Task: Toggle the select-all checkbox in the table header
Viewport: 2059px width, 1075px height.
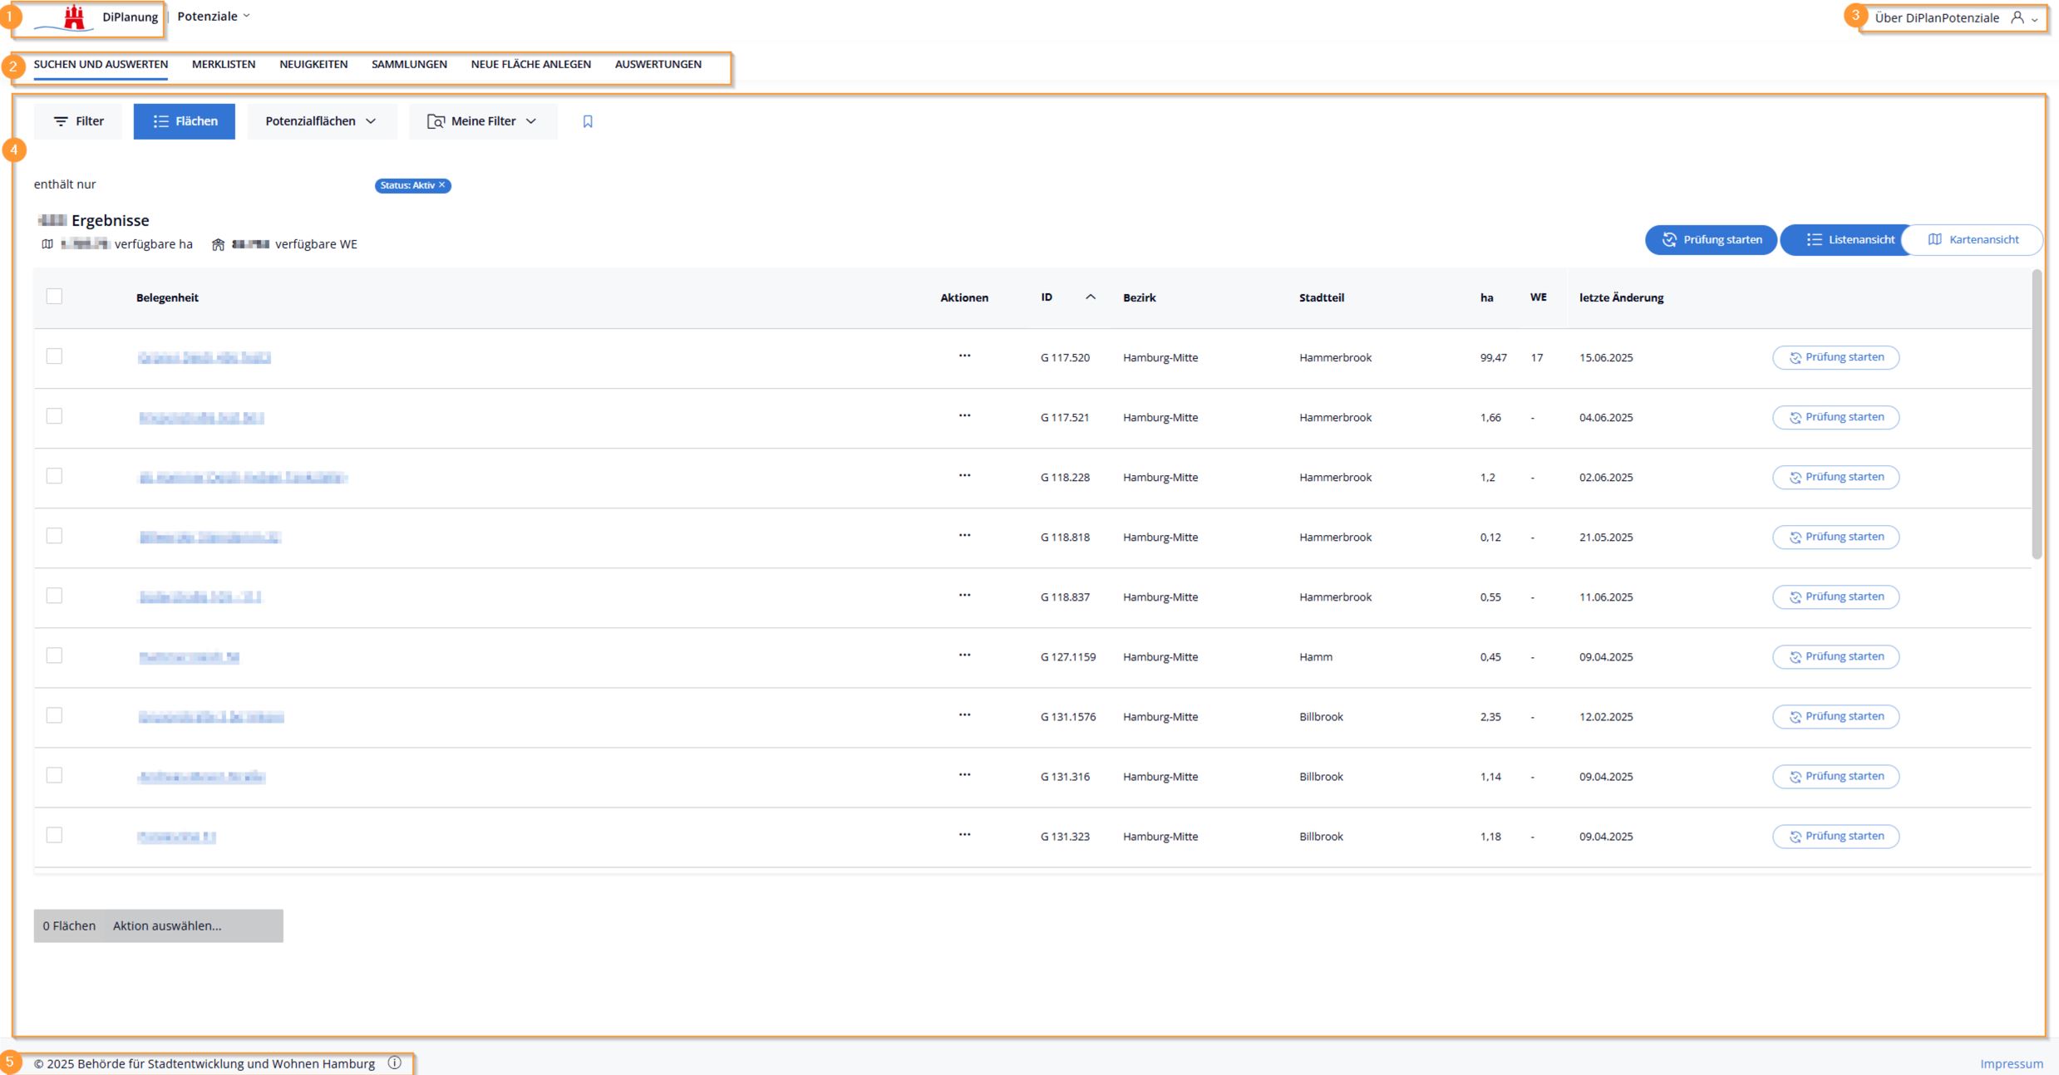Action: 54,297
